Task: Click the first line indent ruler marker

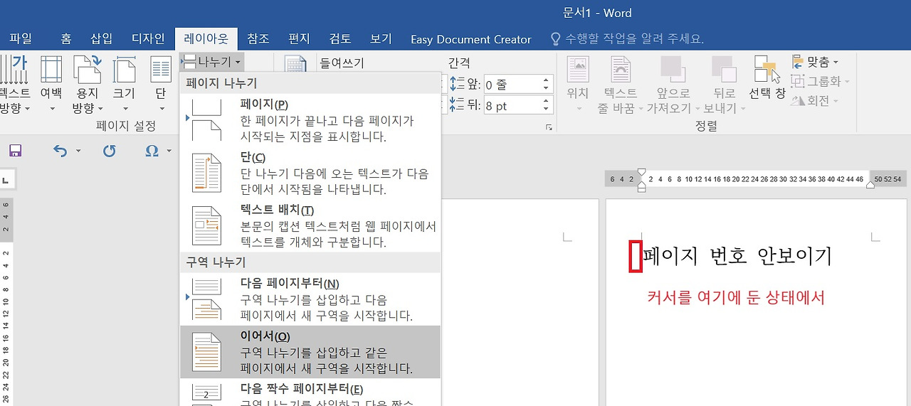Action: (642, 172)
